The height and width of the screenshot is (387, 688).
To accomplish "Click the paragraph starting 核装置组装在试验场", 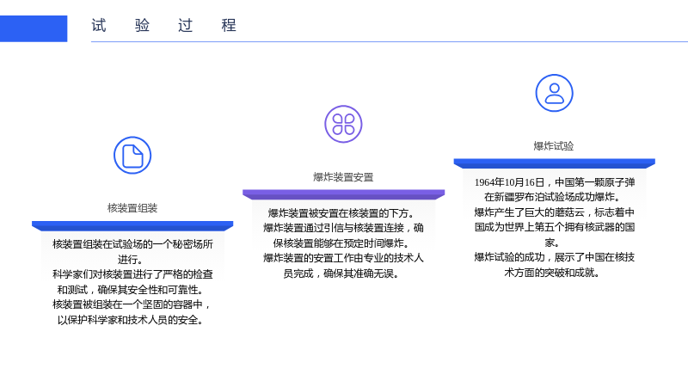I will point(132,251).
